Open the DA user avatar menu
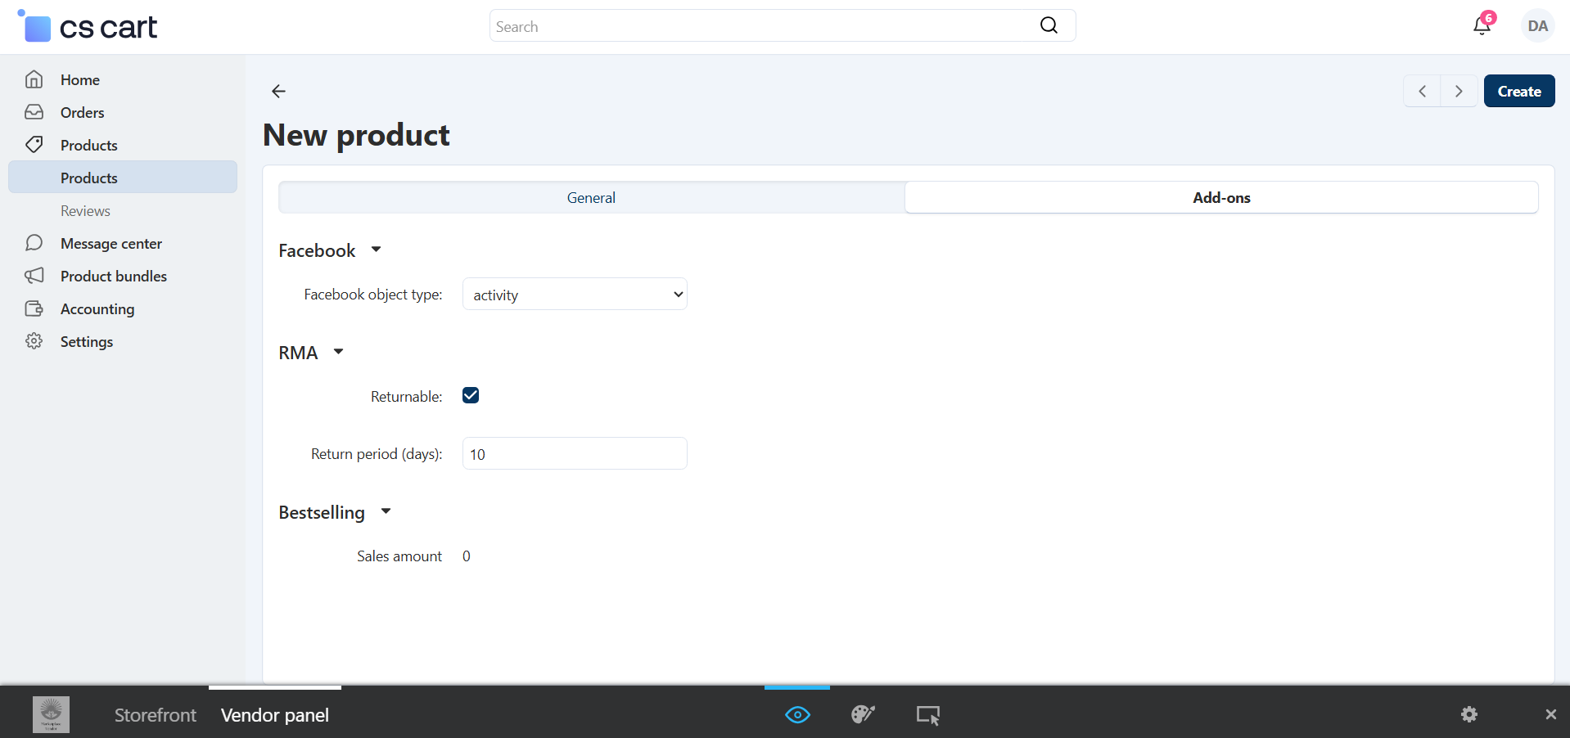This screenshot has height=738, width=1570. click(x=1537, y=26)
